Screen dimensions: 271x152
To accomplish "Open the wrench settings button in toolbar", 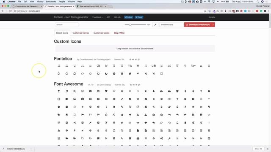I will pyautogui.click(x=155, y=24).
